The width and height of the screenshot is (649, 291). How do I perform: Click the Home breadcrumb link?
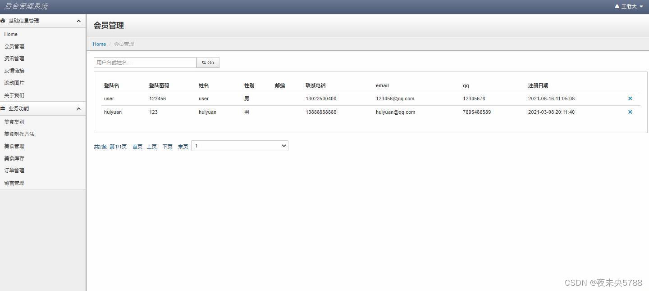click(99, 44)
